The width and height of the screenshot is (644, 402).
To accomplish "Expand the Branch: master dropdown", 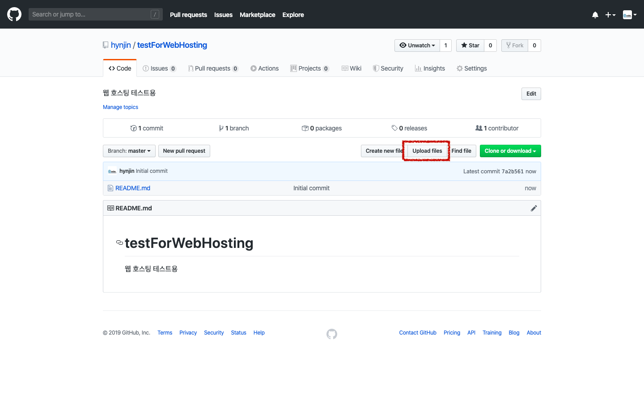I will 129,151.
